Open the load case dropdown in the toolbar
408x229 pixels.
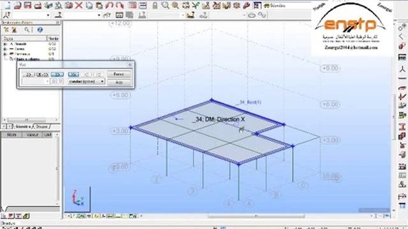183,15
